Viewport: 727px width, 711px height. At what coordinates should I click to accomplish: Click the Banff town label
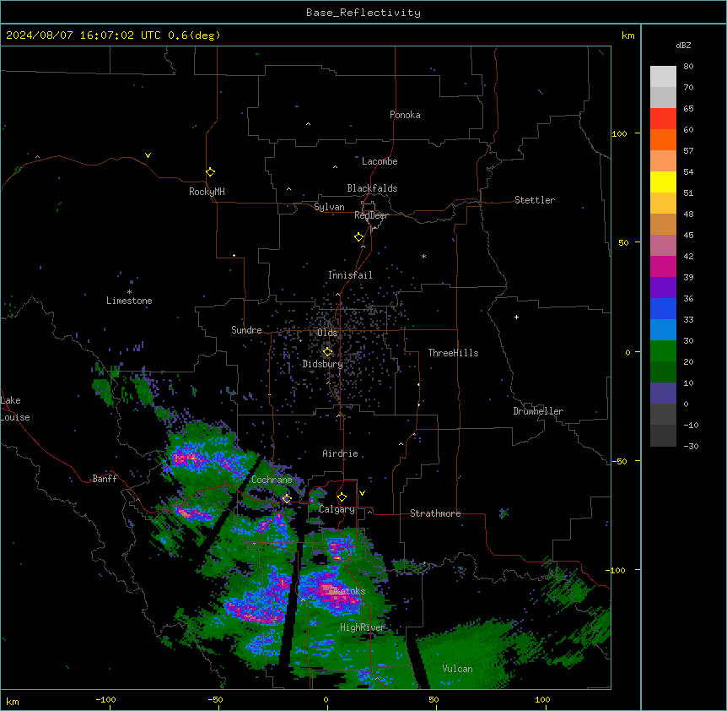(x=105, y=479)
